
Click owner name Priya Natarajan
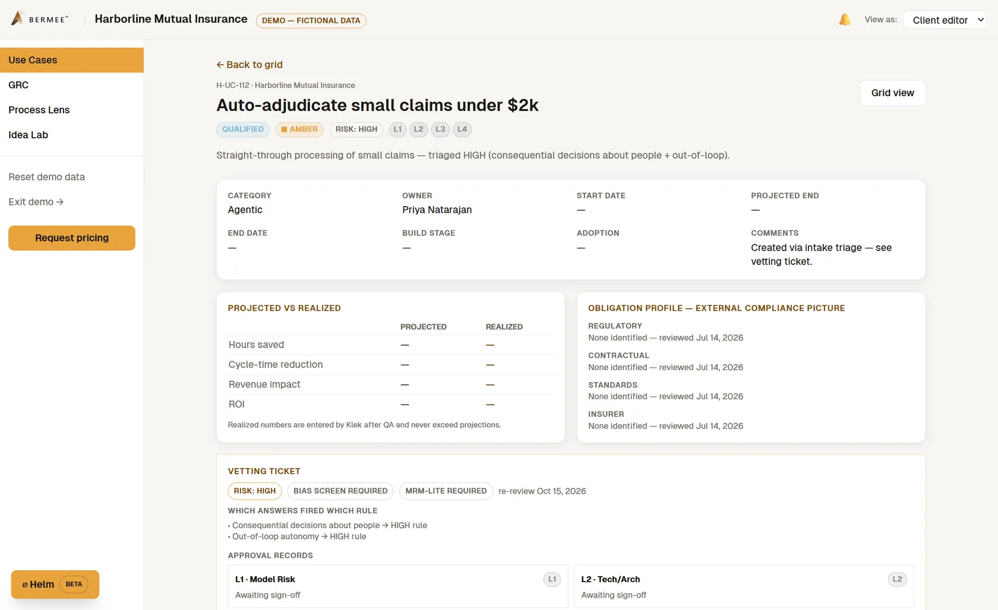pyautogui.click(x=437, y=210)
